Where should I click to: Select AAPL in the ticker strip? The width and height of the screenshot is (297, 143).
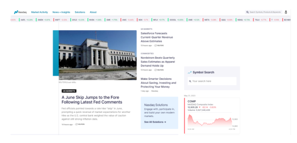27,20
